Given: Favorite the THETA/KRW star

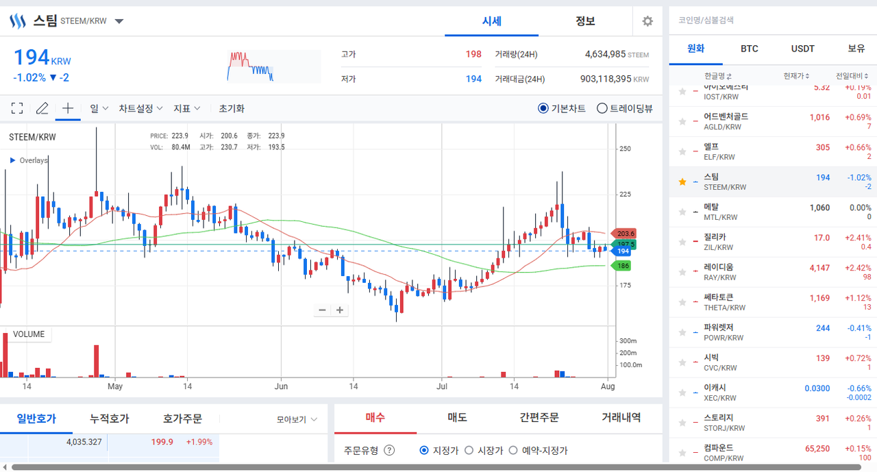Looking at the screenshot, I should click(x=682, y=302).
